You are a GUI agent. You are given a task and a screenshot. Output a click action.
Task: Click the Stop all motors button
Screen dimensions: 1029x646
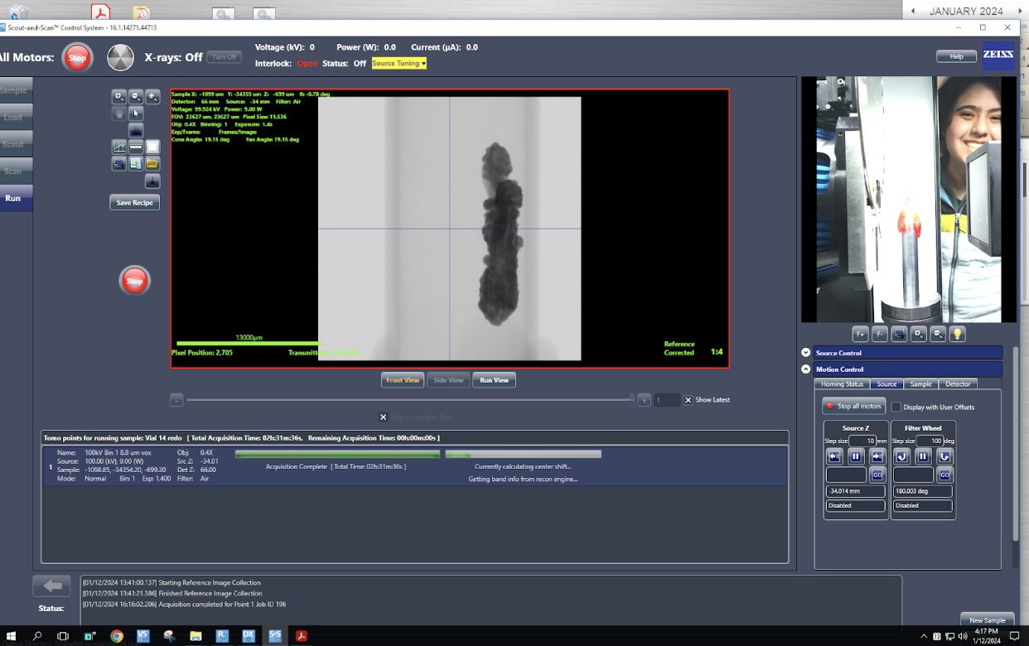(x=853, y=406)
